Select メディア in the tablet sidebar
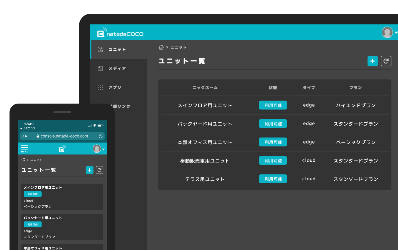 coord(119,68)
